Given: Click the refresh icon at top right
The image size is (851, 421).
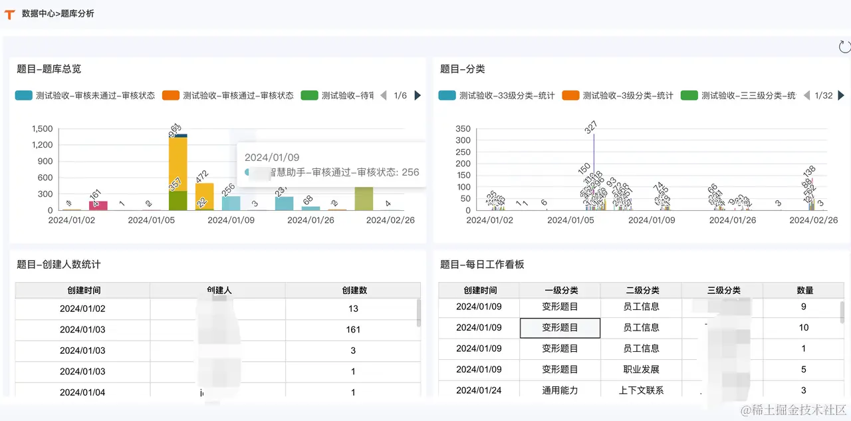Looking at the screenshot, I should coord(844,46).
